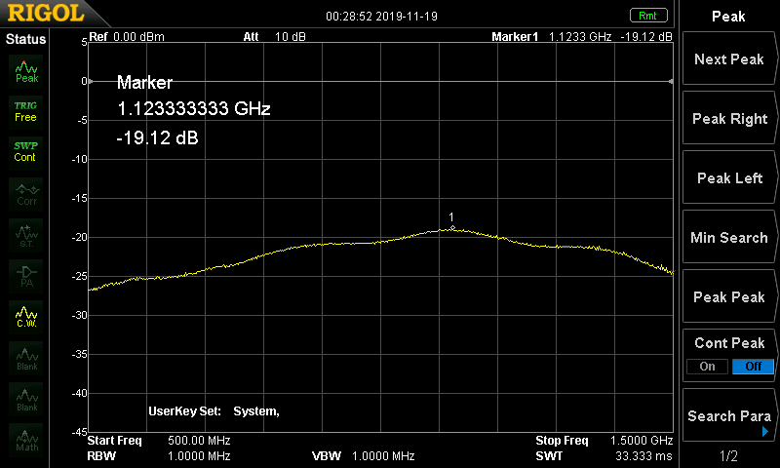Click marker 1 on the trace
This screenshot has height=468, width=780.
coord(451,227)
